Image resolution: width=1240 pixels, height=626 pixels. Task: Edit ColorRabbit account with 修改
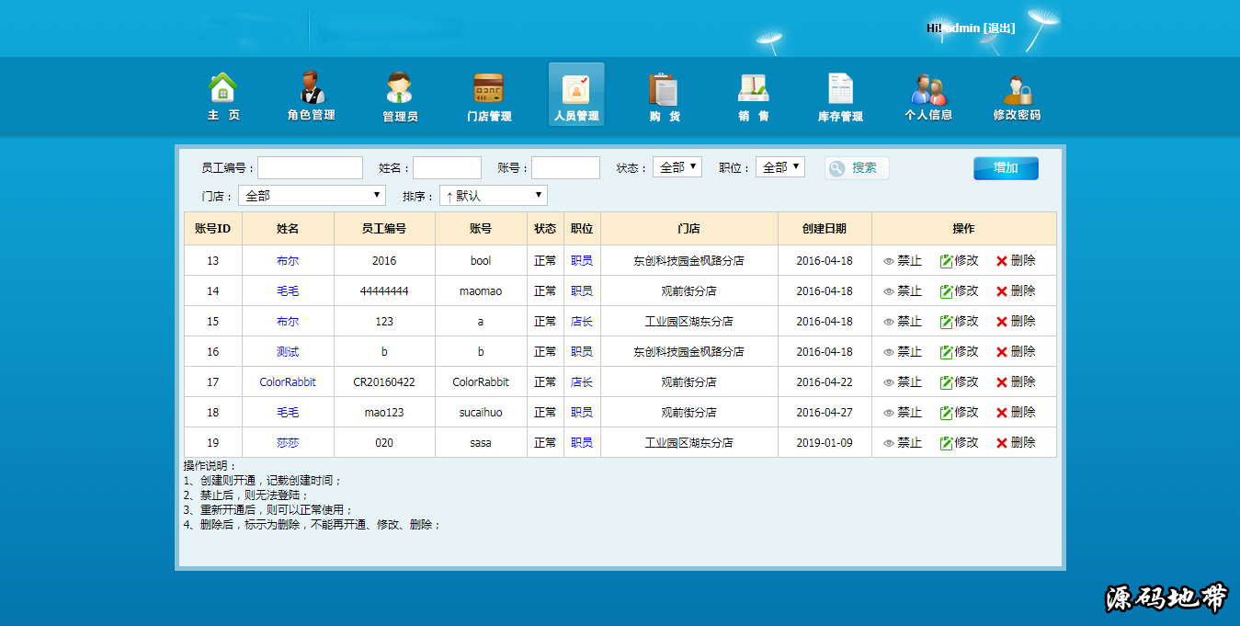click(959, 381)
